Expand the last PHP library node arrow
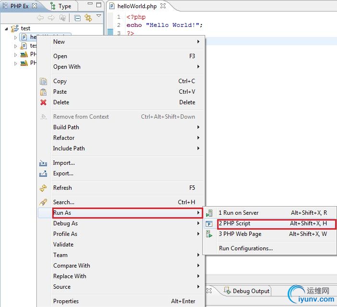337x307 pixels. click(x=15, y=63)
